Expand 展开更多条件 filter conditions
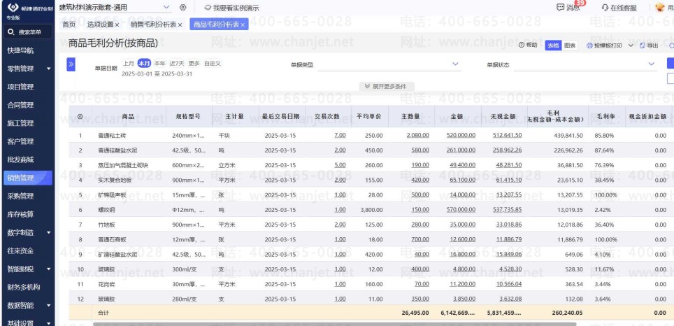 (385, 86)
